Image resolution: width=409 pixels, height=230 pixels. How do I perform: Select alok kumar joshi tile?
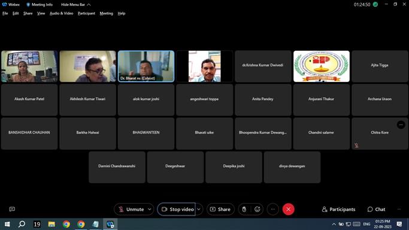click(x=146, y=100)
